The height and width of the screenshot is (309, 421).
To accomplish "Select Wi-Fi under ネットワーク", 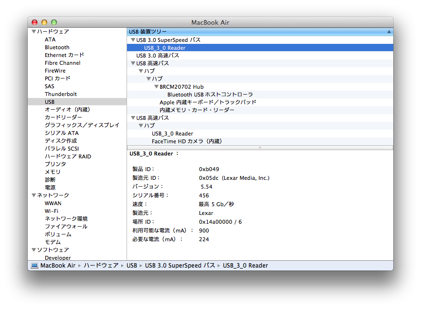I will pyautogui.click(x=52, y=211).
